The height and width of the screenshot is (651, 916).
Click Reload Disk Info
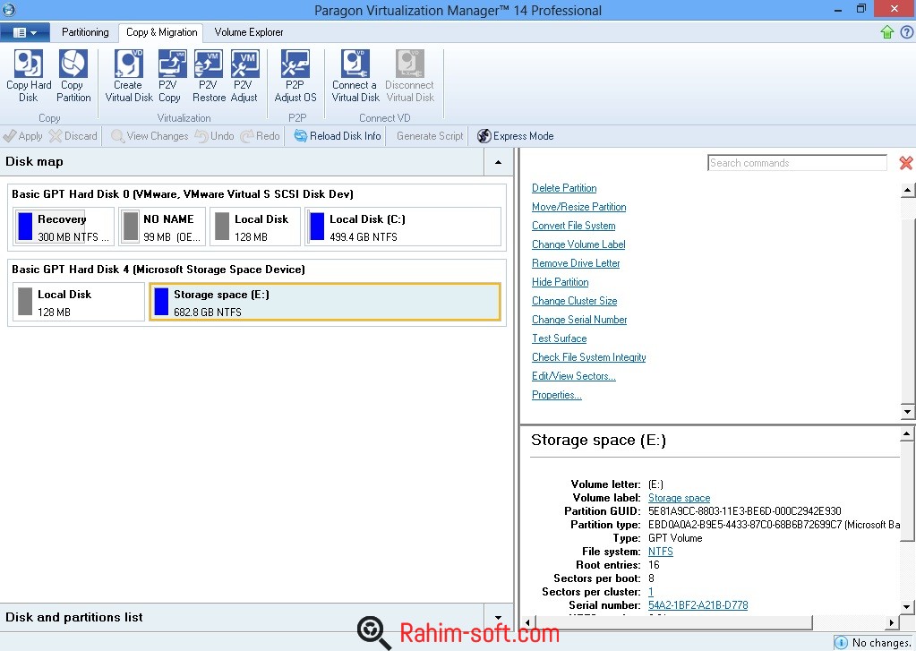point(337,136)
